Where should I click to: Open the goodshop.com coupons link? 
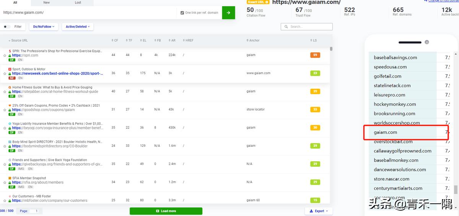43,110
